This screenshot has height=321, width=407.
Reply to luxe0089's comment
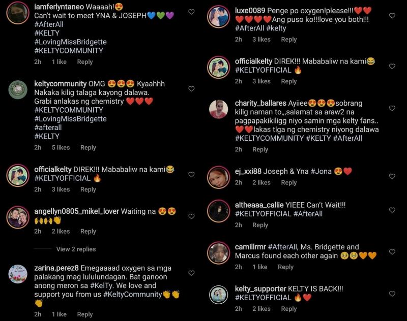pos(289,40)
